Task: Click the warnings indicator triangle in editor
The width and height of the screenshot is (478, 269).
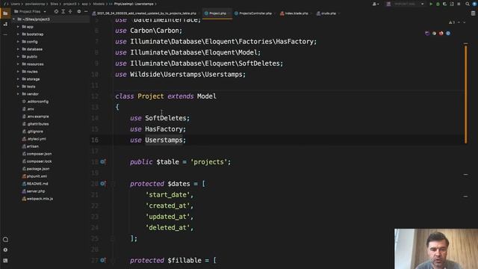Action: click(452, 22)
